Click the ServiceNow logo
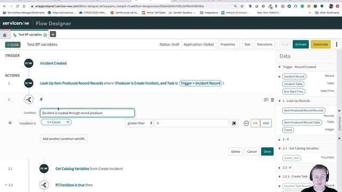Screen dimensions: 342x192 15,23
